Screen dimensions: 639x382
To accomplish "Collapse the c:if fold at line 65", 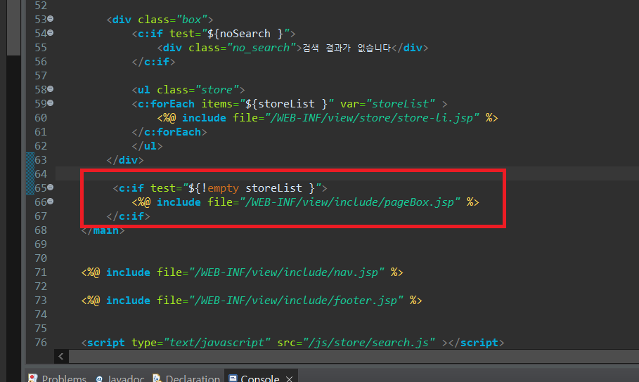I will 51,187.
